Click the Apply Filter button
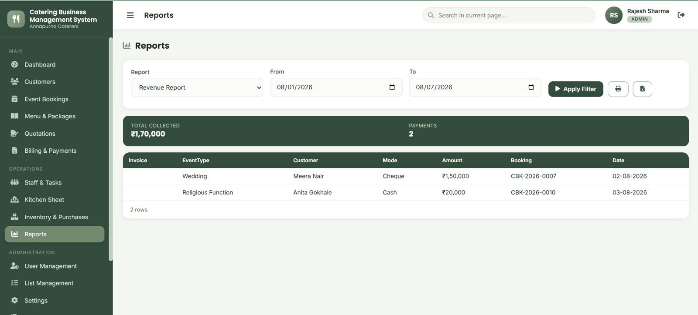The height and width of the screenshot is (315, 698). point(575,89)
